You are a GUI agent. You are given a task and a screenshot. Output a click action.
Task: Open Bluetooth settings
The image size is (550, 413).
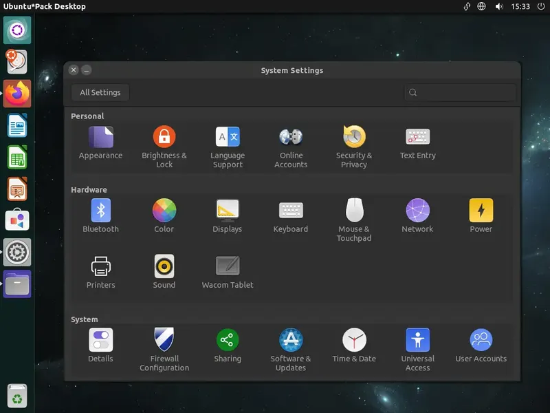[100, 215]
